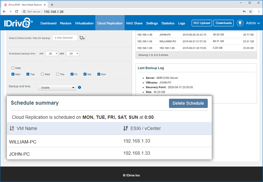Click the 2019-08-01 20:19:06 timestamp cell
The height and width of the screenshot is (182, 263).
click(194, 48)
